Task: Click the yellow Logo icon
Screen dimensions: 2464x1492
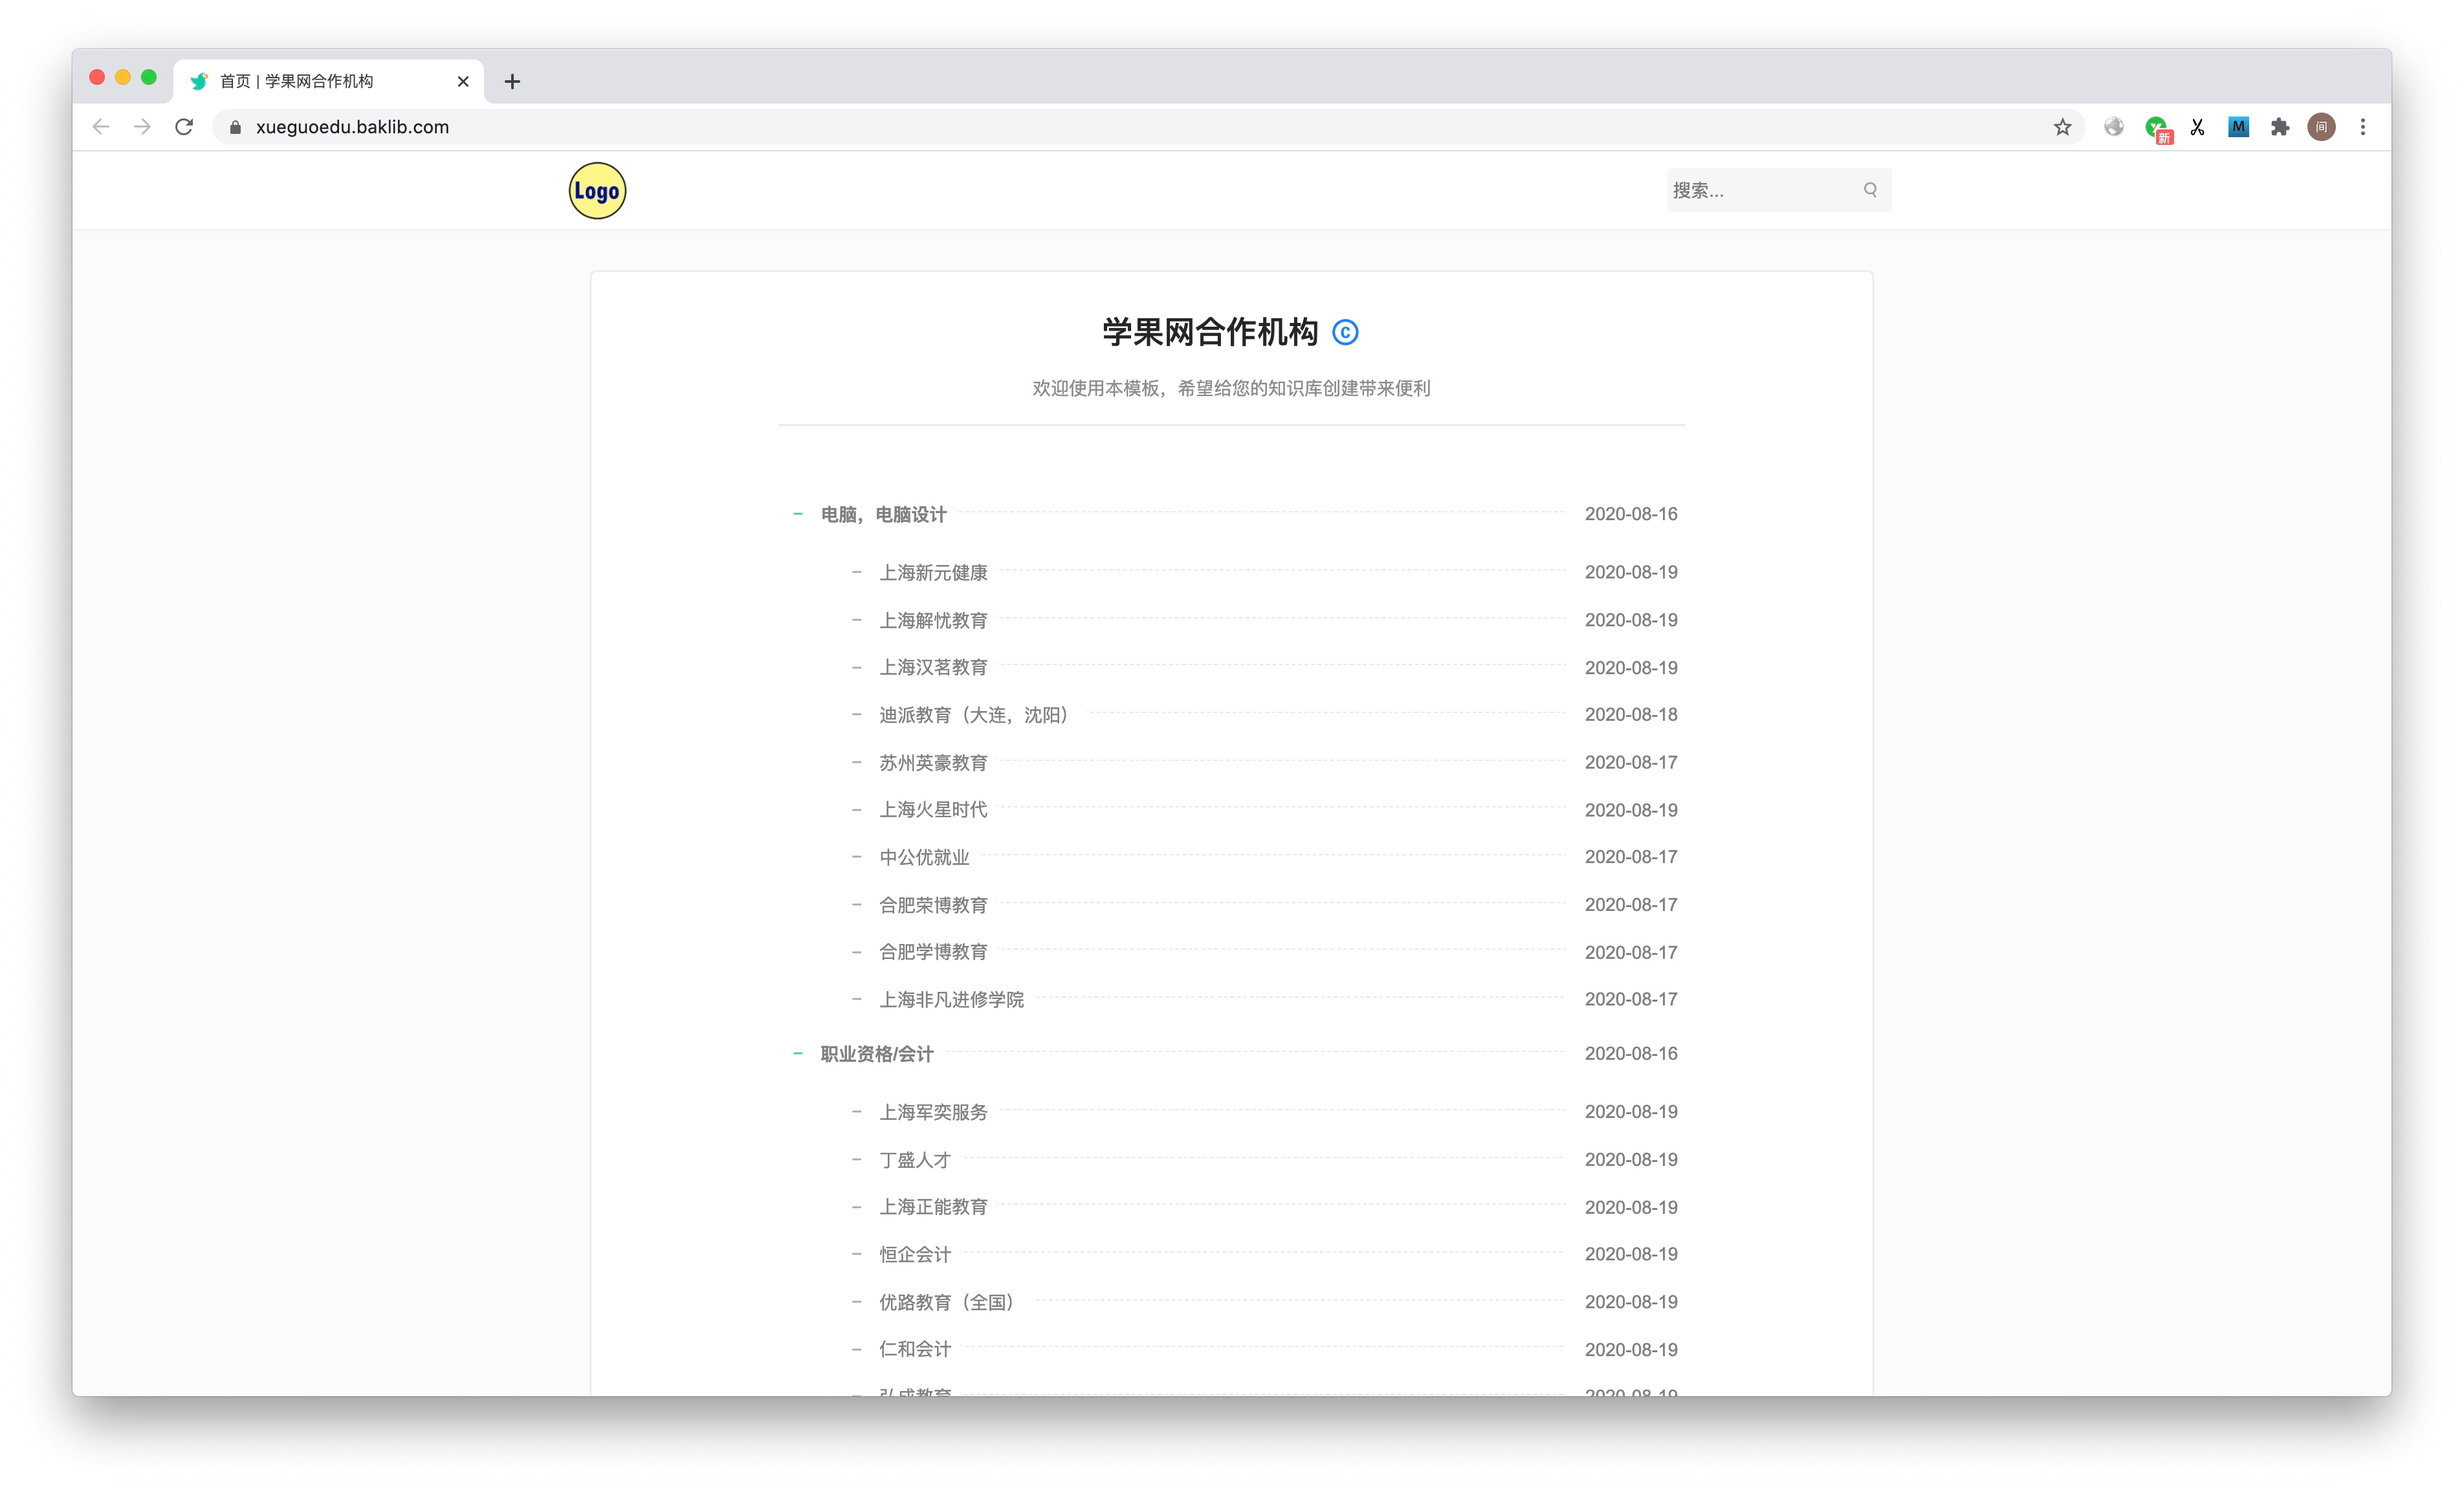Action: pos(597,191)
